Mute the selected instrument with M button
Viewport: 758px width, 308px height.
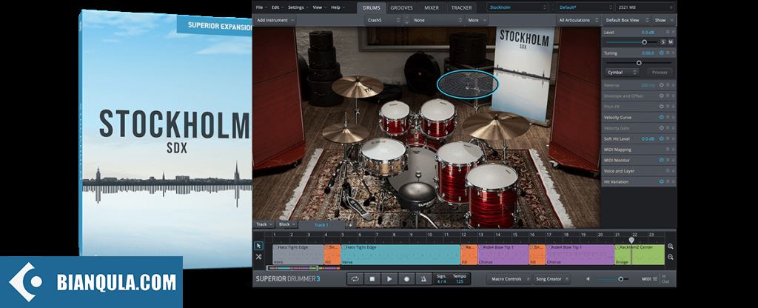(671, 42)
